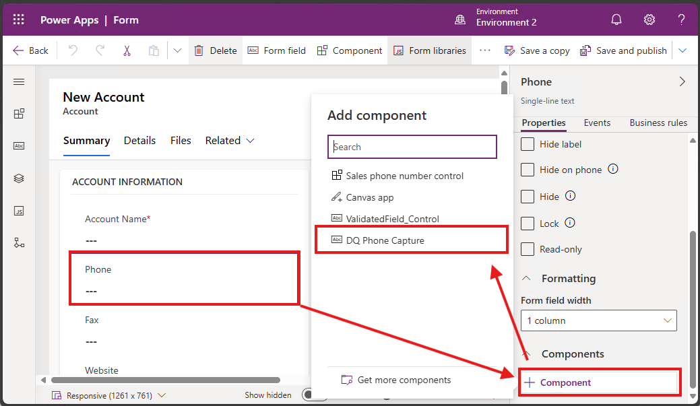The width and height of the screenshot is (700, 406).
Task: Click the form canvas vertical scrollbar
Action: tap(504, 87)
